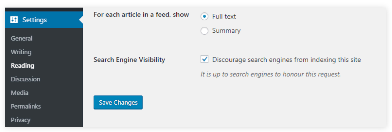Click the Settings sliders icon in sidebar

pos(14,20)
